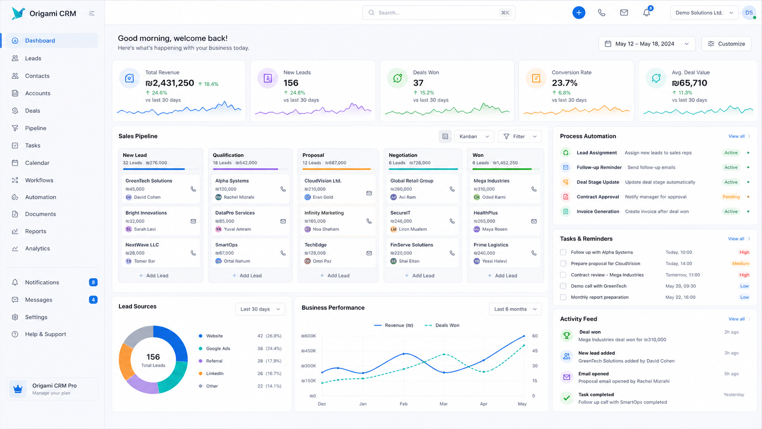Click the Lead Assignment automation icon
762x429 pixels.
(566, 153)
